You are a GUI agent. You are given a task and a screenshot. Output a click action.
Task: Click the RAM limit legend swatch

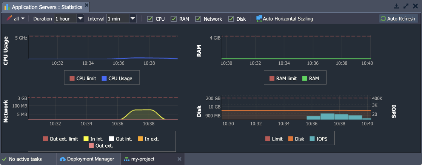(x=272, y=79)
